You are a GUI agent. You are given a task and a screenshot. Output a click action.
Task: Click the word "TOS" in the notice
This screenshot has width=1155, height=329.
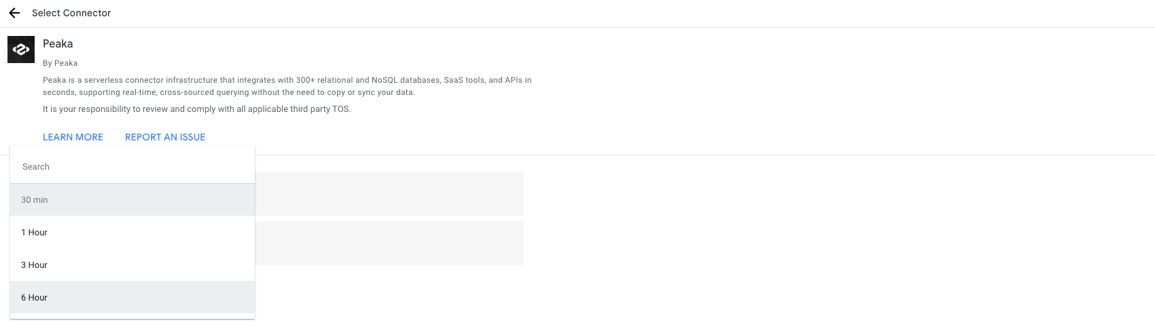[340, 109]
